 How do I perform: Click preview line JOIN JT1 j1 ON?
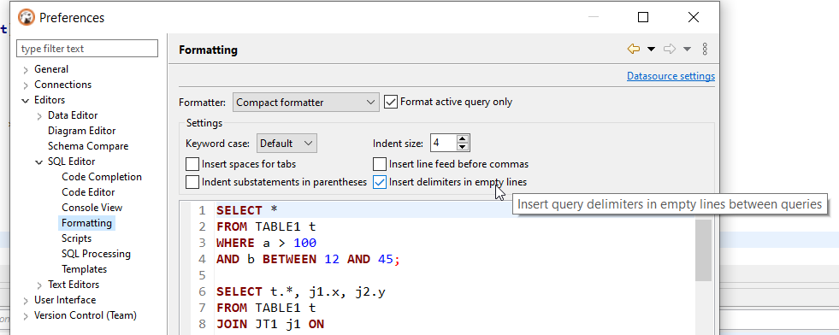point(270,324)
